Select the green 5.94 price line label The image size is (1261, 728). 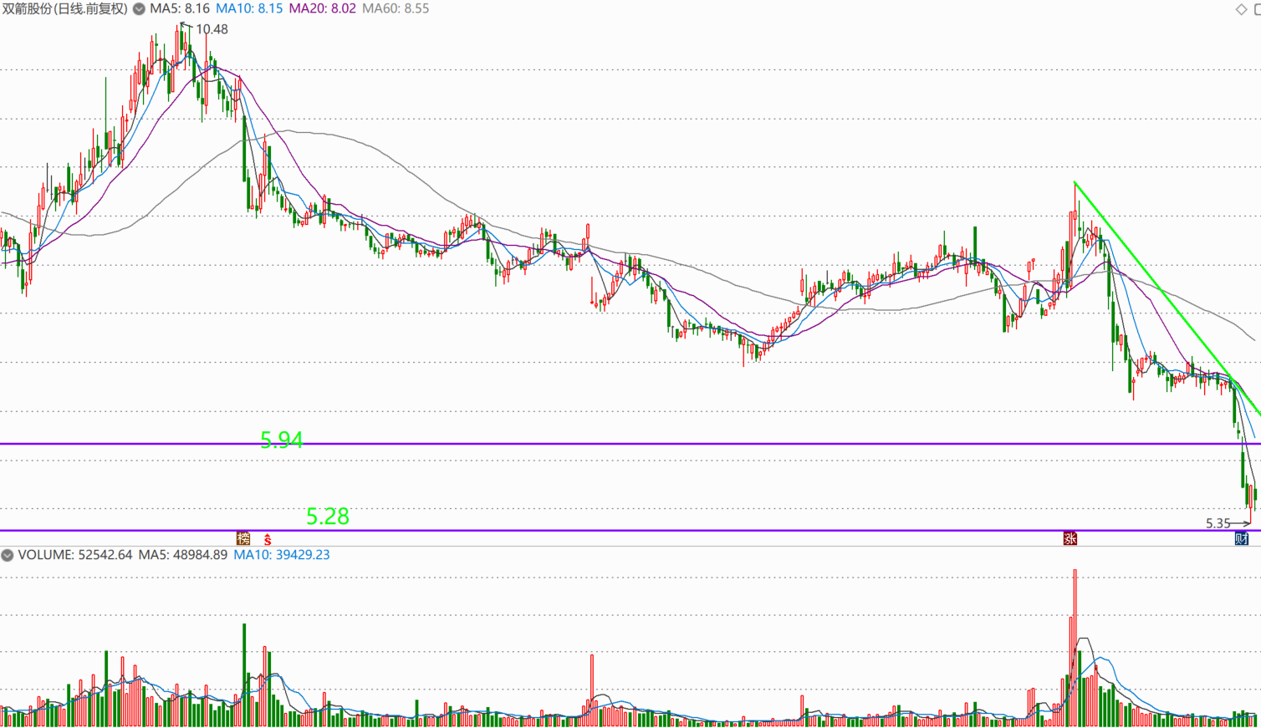(282, 440)
